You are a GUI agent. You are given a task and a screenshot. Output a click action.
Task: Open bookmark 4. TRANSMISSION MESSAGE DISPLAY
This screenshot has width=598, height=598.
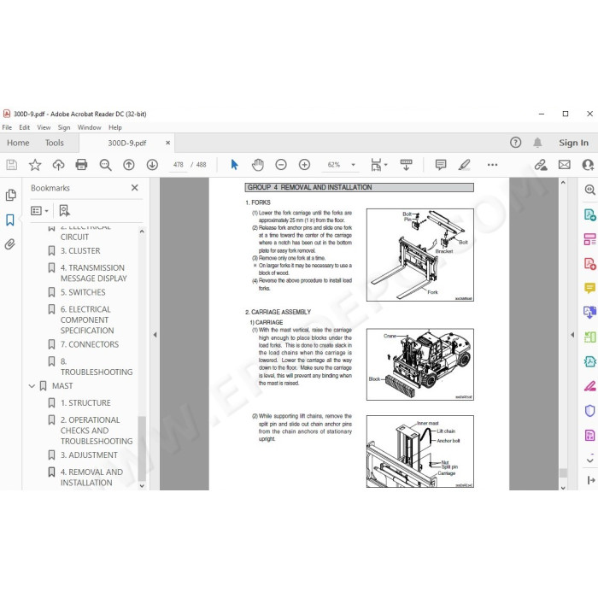tap(94, 273)
